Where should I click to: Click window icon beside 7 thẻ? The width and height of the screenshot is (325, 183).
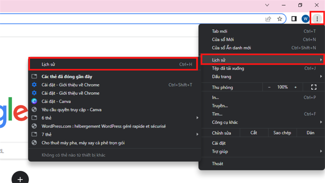(34, 135)
